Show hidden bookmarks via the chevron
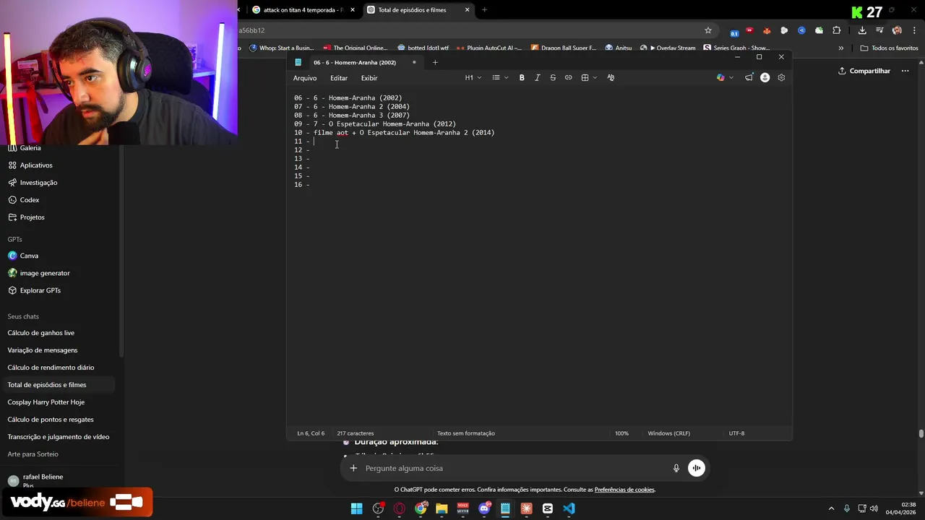This screenshot has height=520, width=925. coord(840,48)
